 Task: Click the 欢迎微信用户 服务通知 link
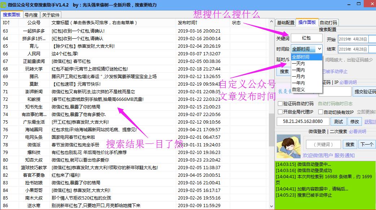(x=328, y=155)
